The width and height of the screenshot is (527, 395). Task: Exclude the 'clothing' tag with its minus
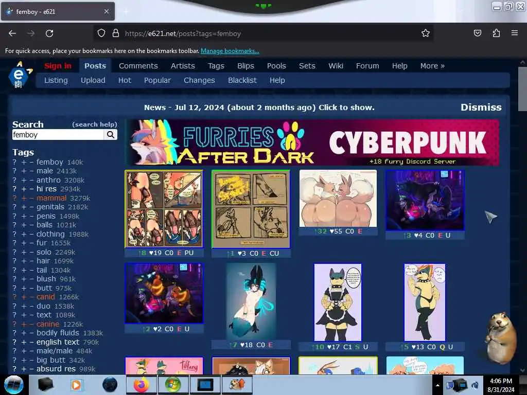(x=31, y=234)
